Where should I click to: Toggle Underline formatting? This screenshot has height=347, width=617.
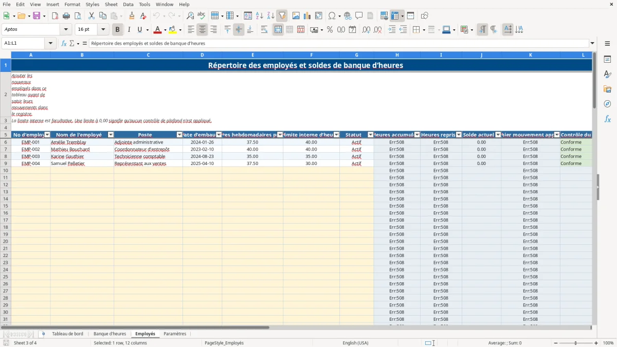click(x=139, y=30)
